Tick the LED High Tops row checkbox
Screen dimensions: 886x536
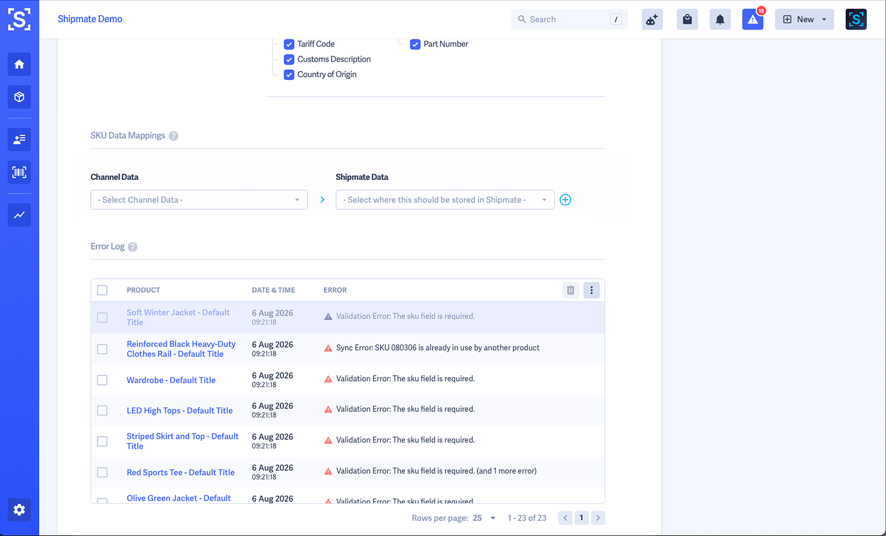[x=102, y=410]
